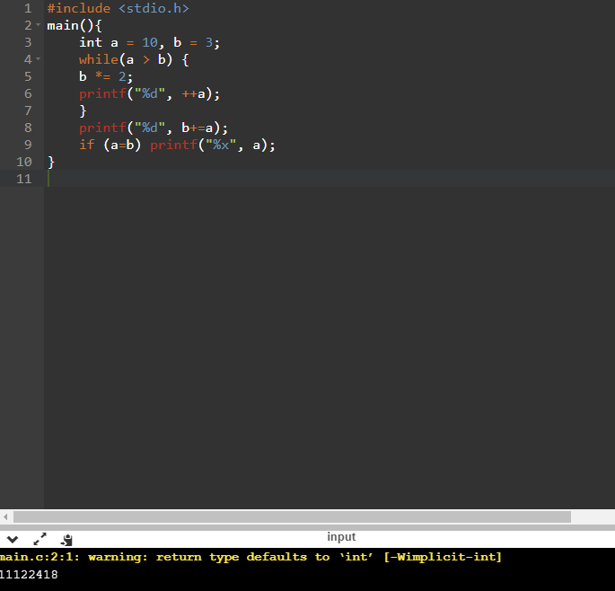Click the printf with '++a' argument

point(149,93)
